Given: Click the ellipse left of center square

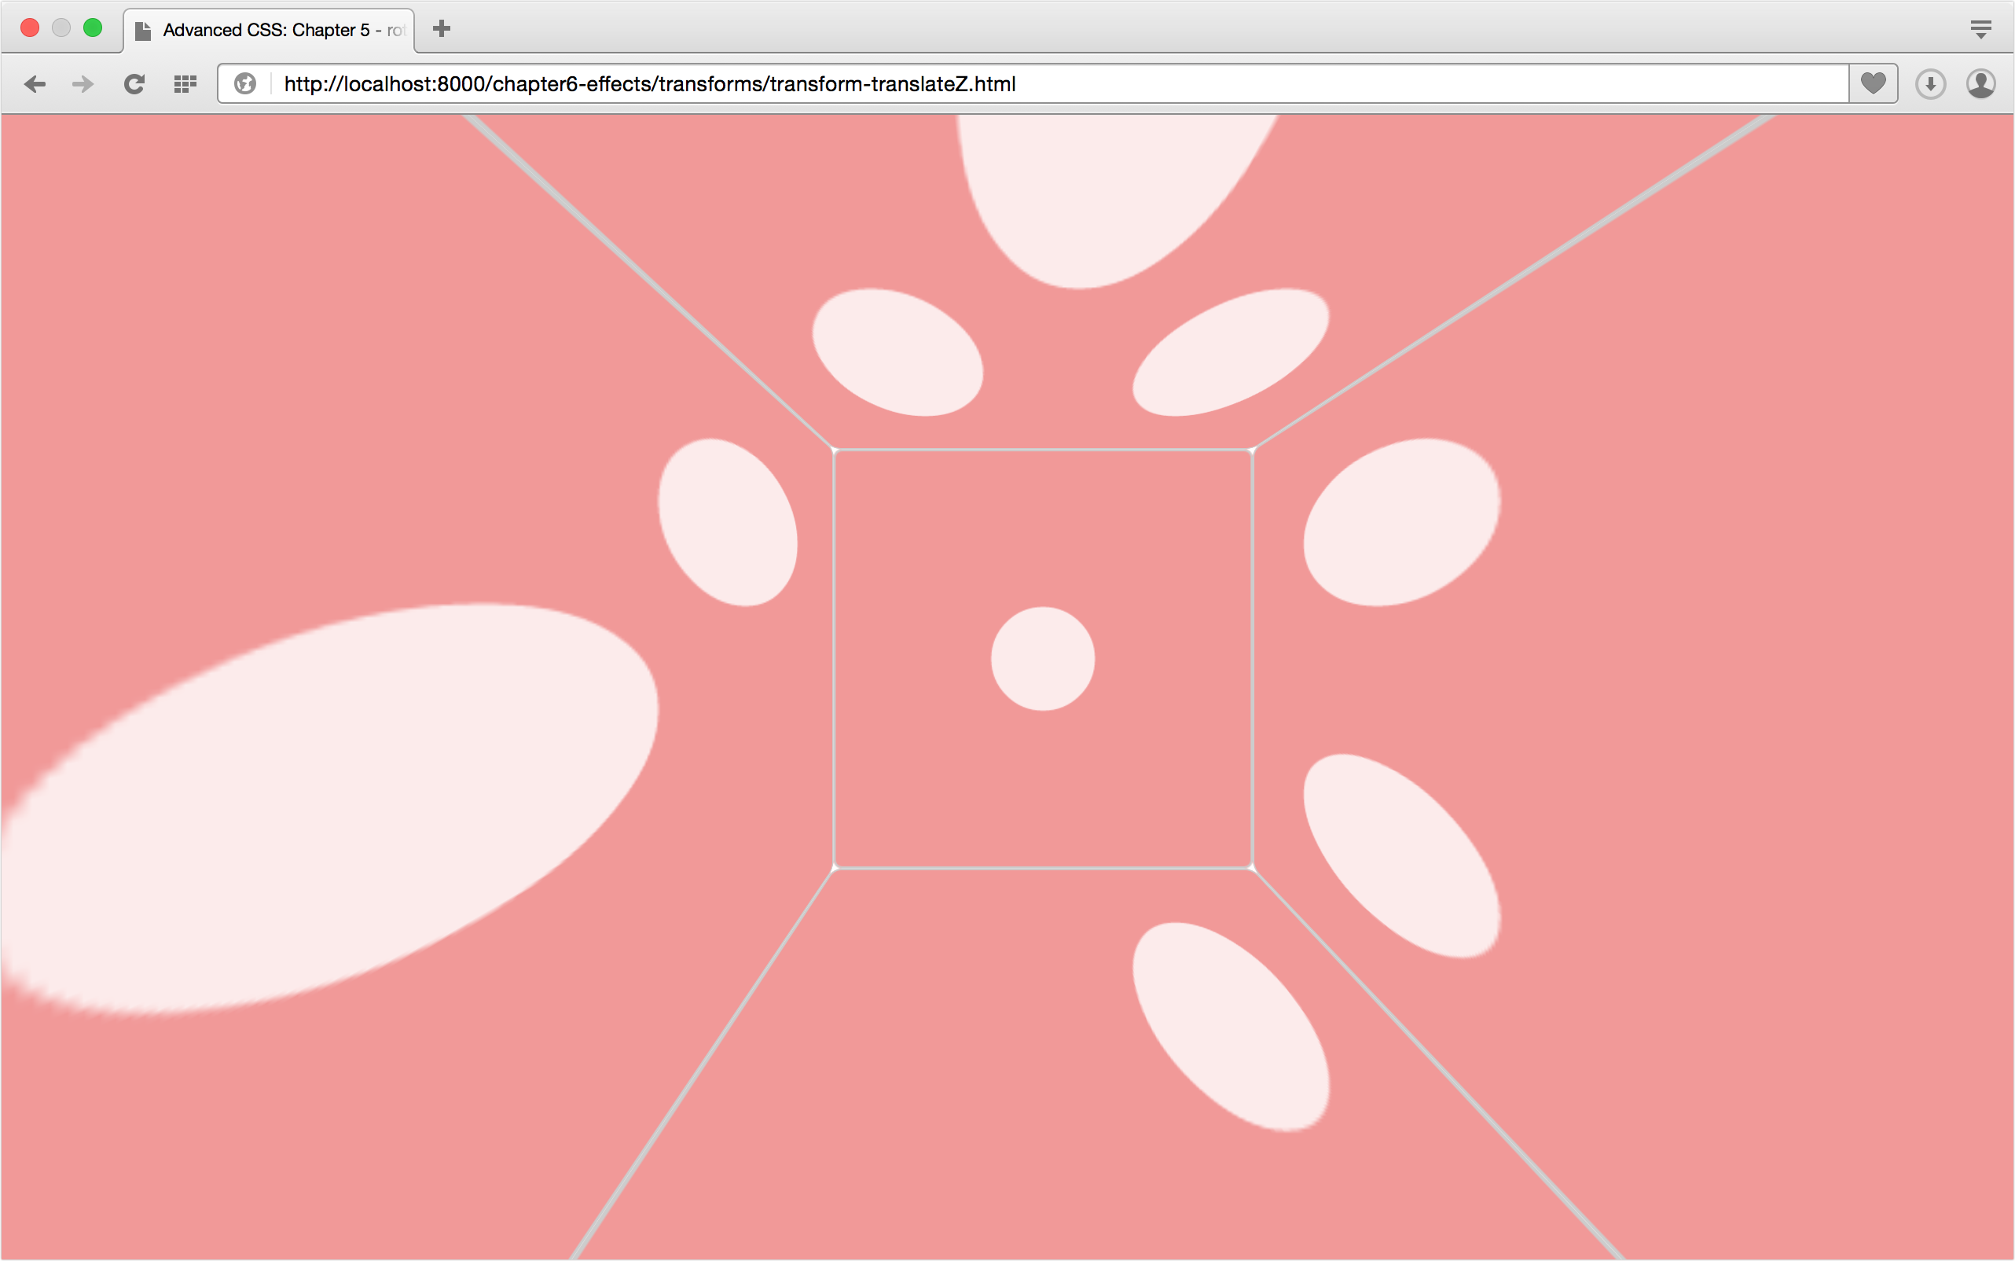Looking at the screenshot, I should (728, 523).
